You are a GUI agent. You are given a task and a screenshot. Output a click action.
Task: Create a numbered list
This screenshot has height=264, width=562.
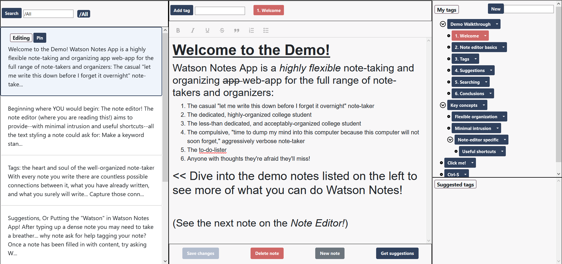tap(251, 30)
